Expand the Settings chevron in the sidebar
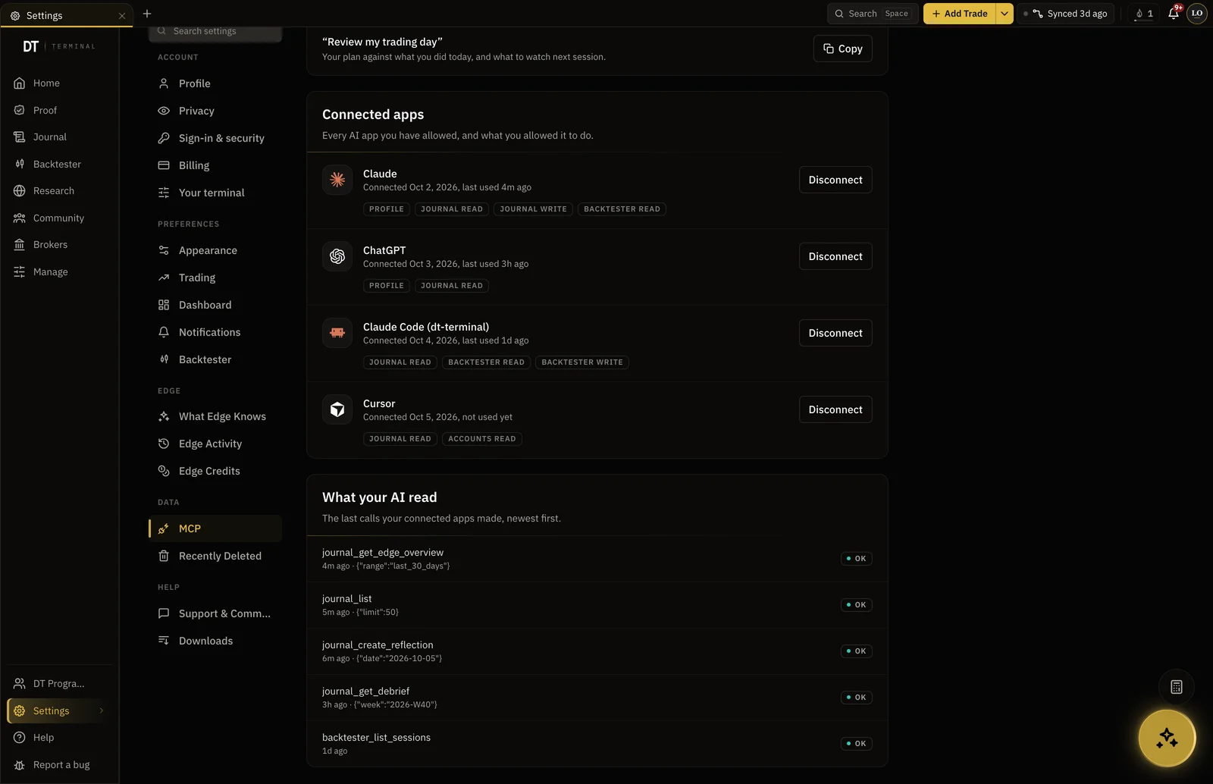The width and height of the screenshot is (1213, 784). 102,711
